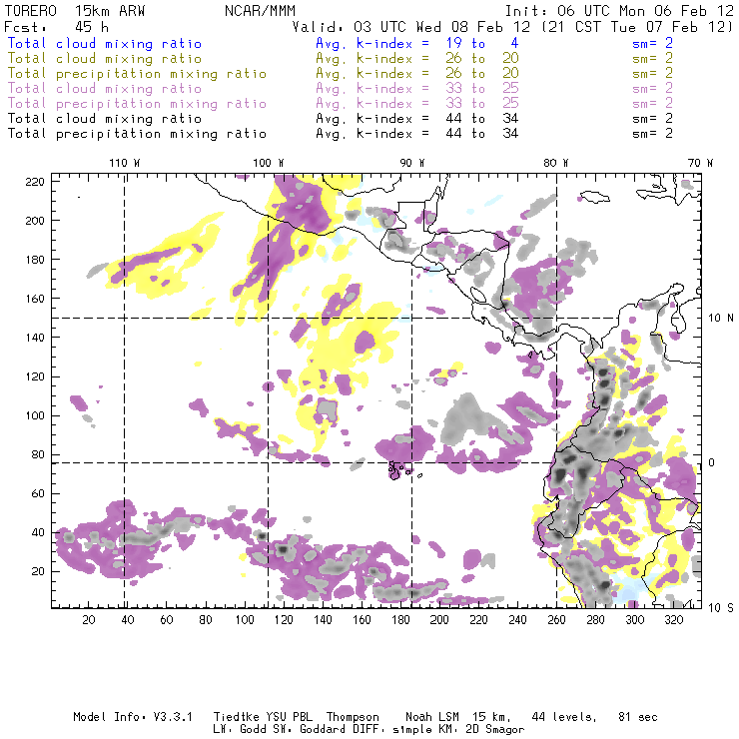Click the '120' tick on the horizontal axis
Screen dimensions: 739x739
click(x=284, y=620)
